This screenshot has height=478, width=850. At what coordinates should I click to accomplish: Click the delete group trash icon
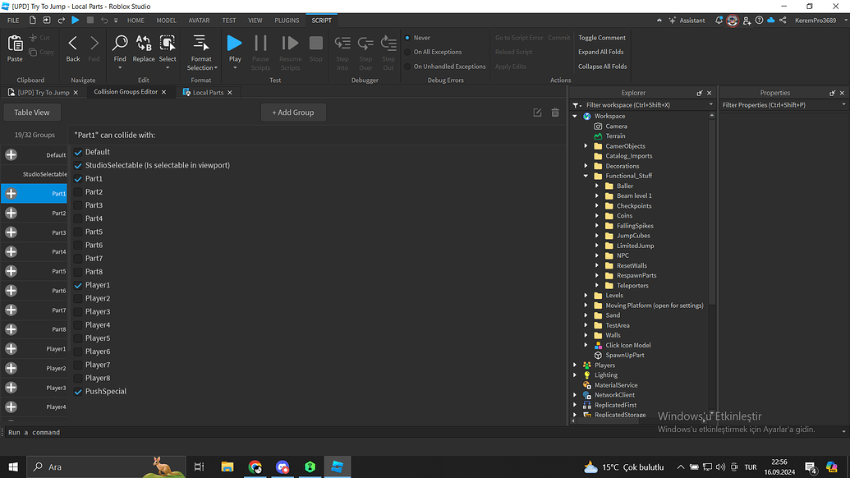click(555, 113)
